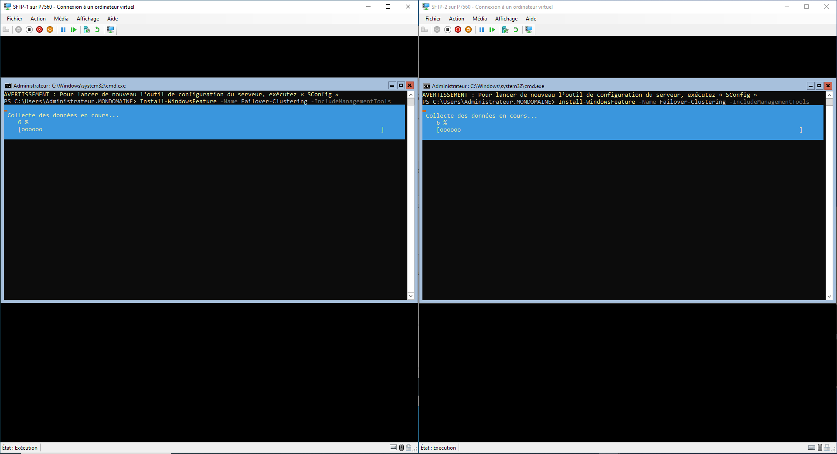The image size is (837, 454).
Task: Toggle enhanced session mode in SFTP-2
Action: pyautogui.click(x=529, y=30)
